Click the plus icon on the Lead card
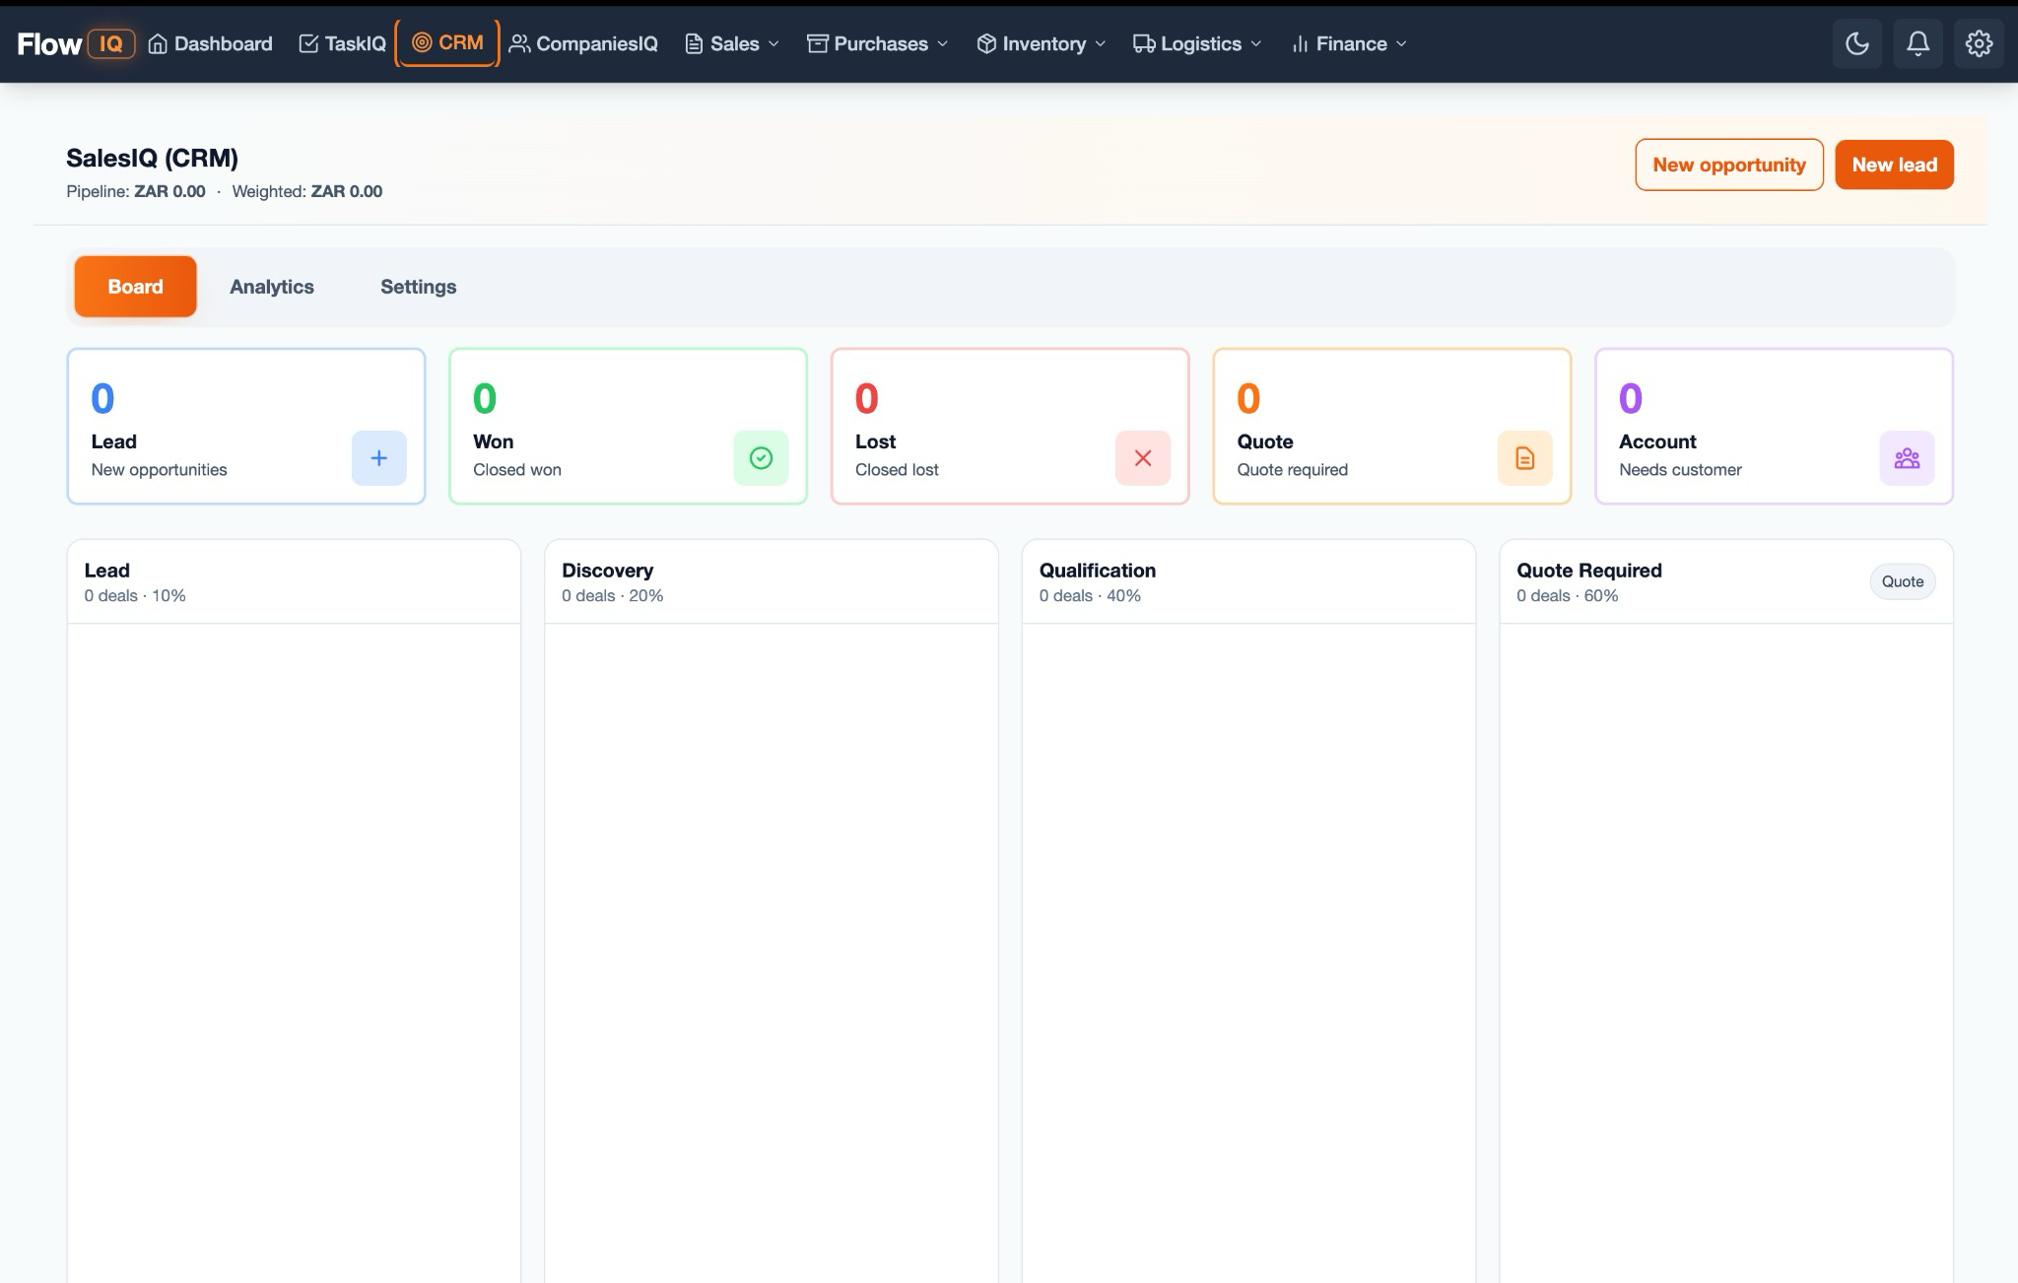 pyautogui.click(x=378, y=457)
